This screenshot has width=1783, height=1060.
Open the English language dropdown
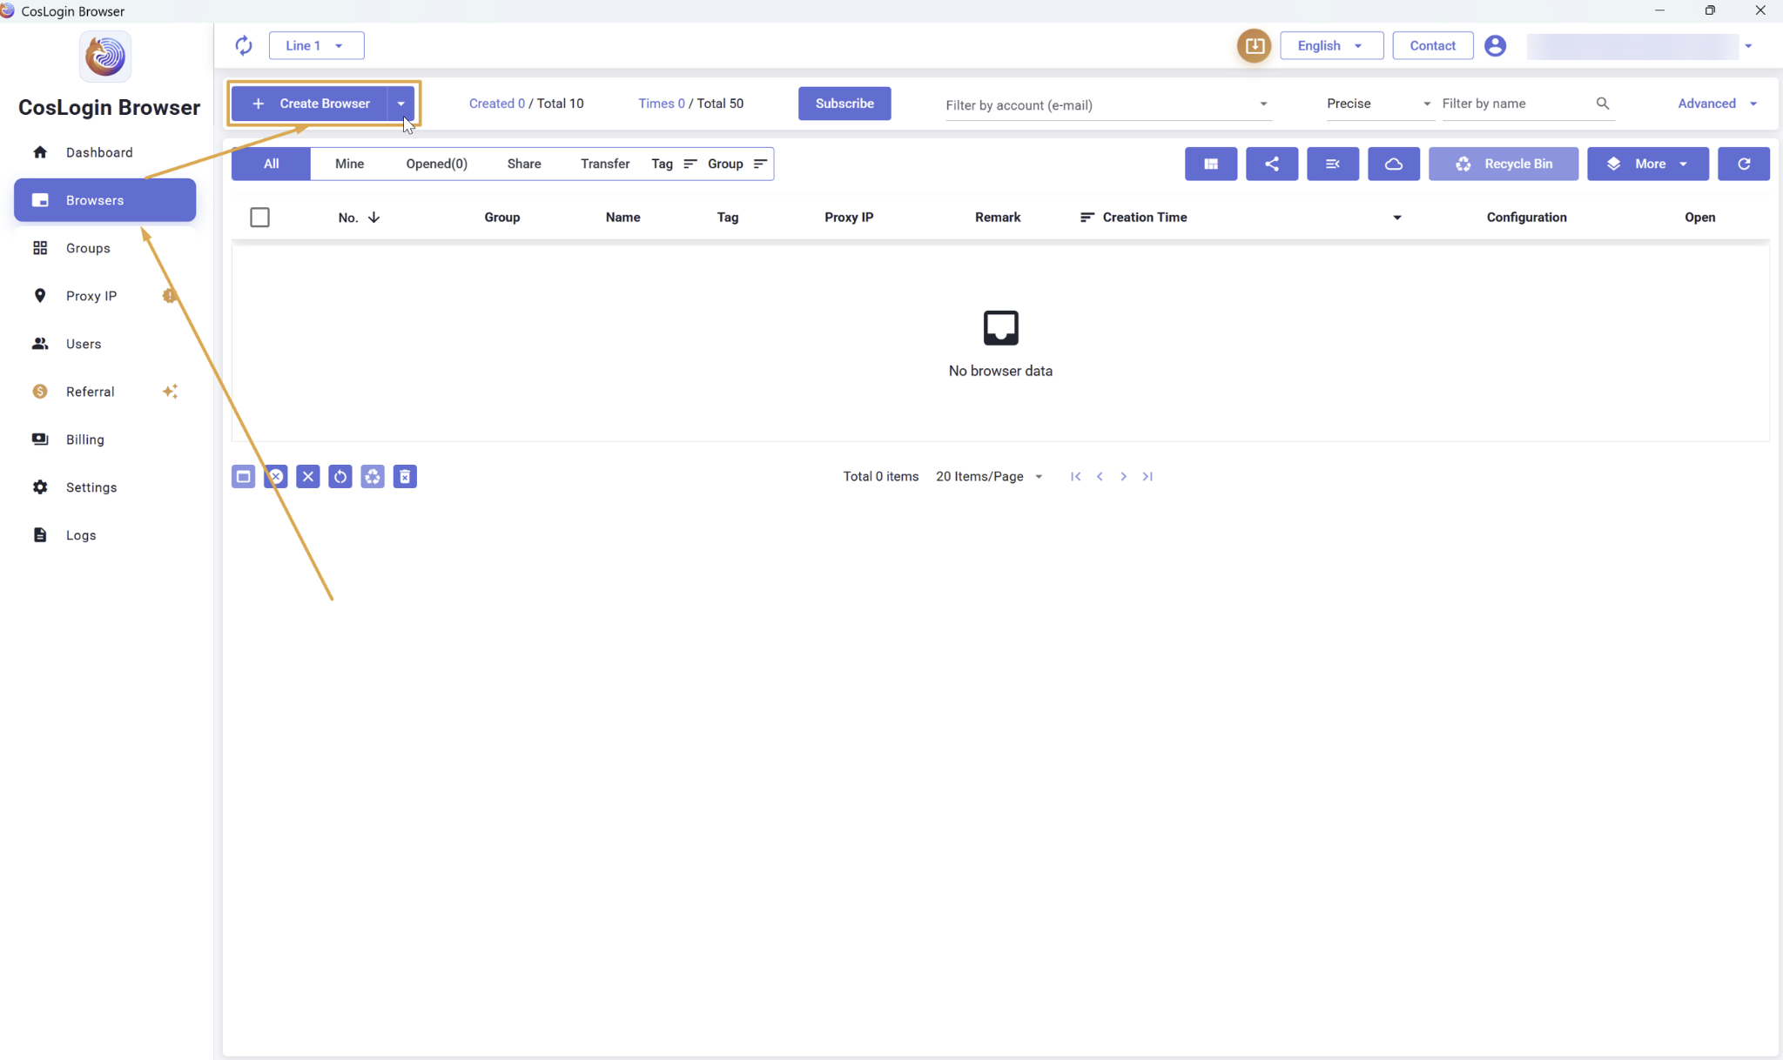[1331, 45]
